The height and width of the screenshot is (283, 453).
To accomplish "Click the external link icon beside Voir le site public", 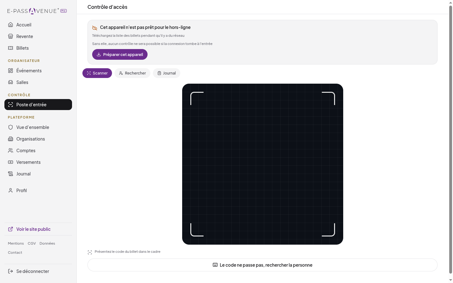I will (x=11, y=229).
